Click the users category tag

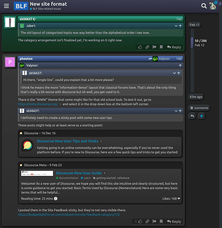point(86,178)
